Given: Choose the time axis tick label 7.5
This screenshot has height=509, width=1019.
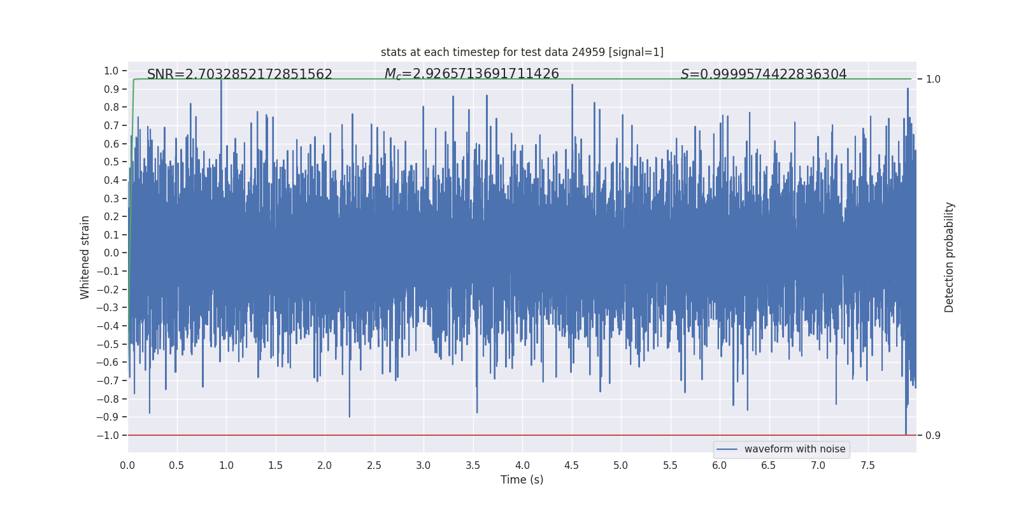Looking at the screenshot, I should pos(867,465).
